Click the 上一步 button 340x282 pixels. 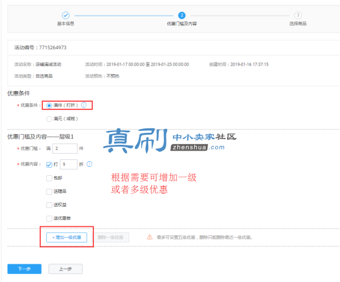tap(66, 269)
